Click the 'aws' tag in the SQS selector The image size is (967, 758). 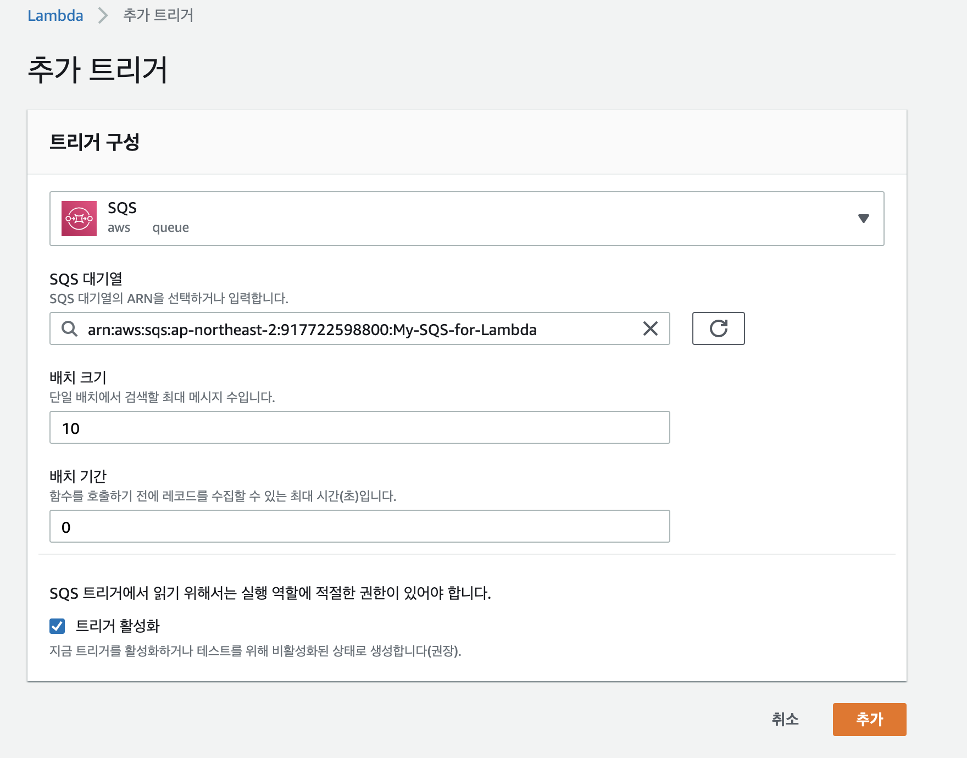119,228
